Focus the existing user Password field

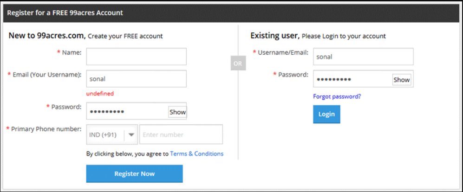pyautogui.click(x=353, y=80)
